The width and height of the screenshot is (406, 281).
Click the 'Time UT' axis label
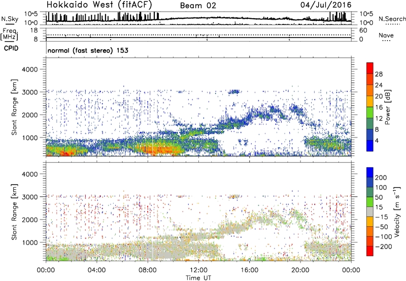(198, 278)
